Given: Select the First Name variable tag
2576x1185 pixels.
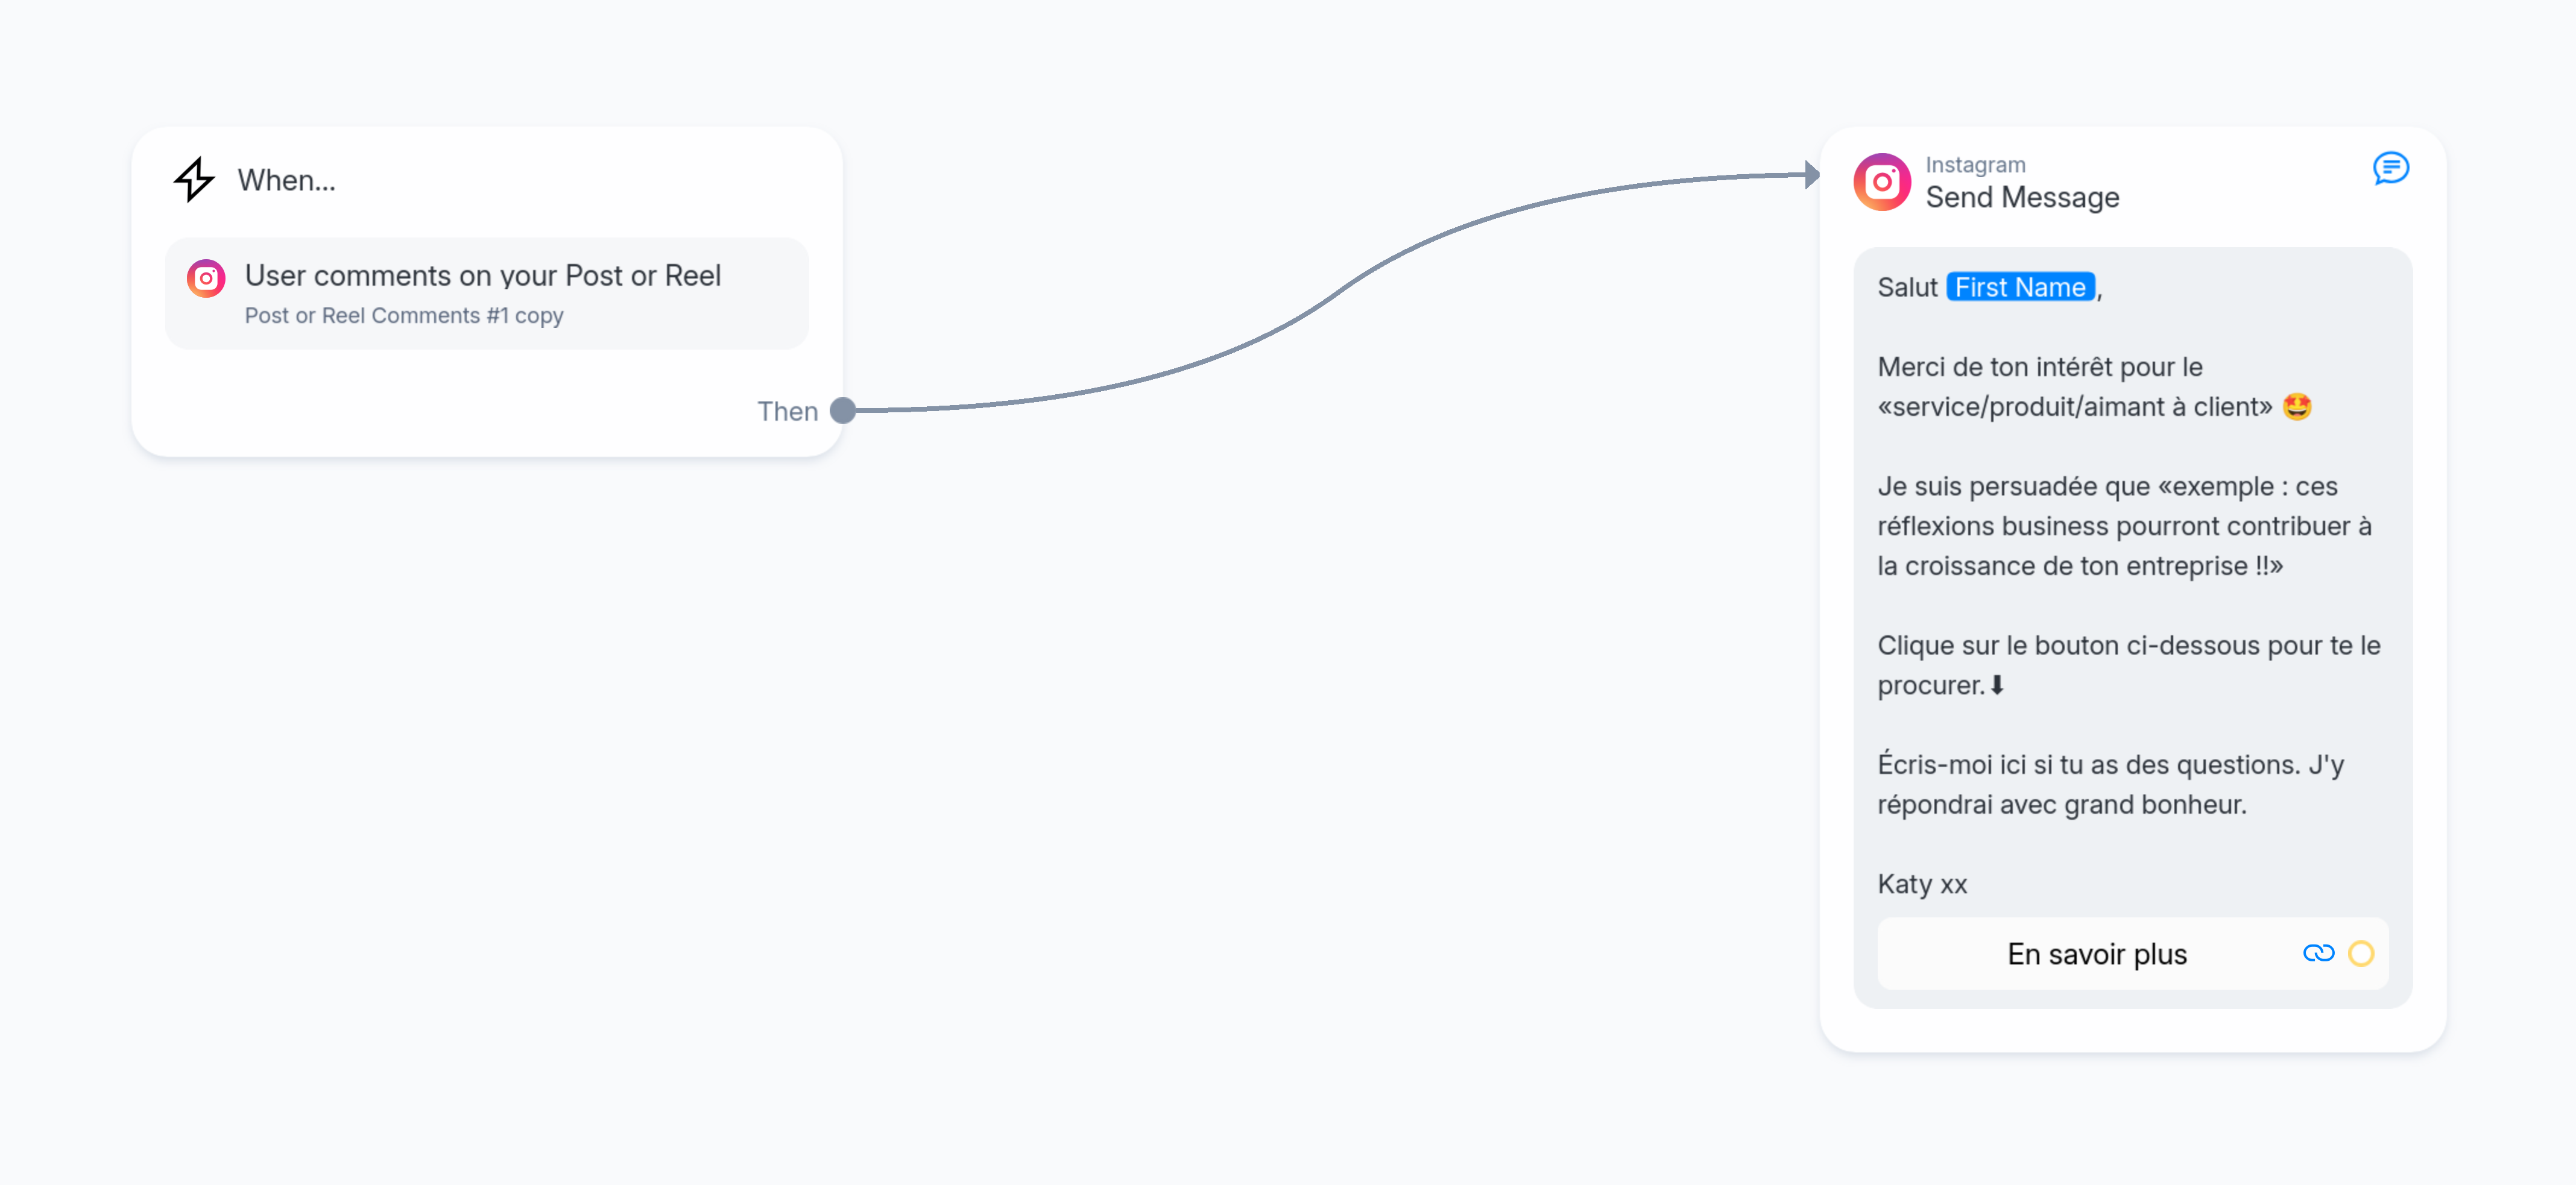Looking at the screenshot, I should tap(2019, 287).
